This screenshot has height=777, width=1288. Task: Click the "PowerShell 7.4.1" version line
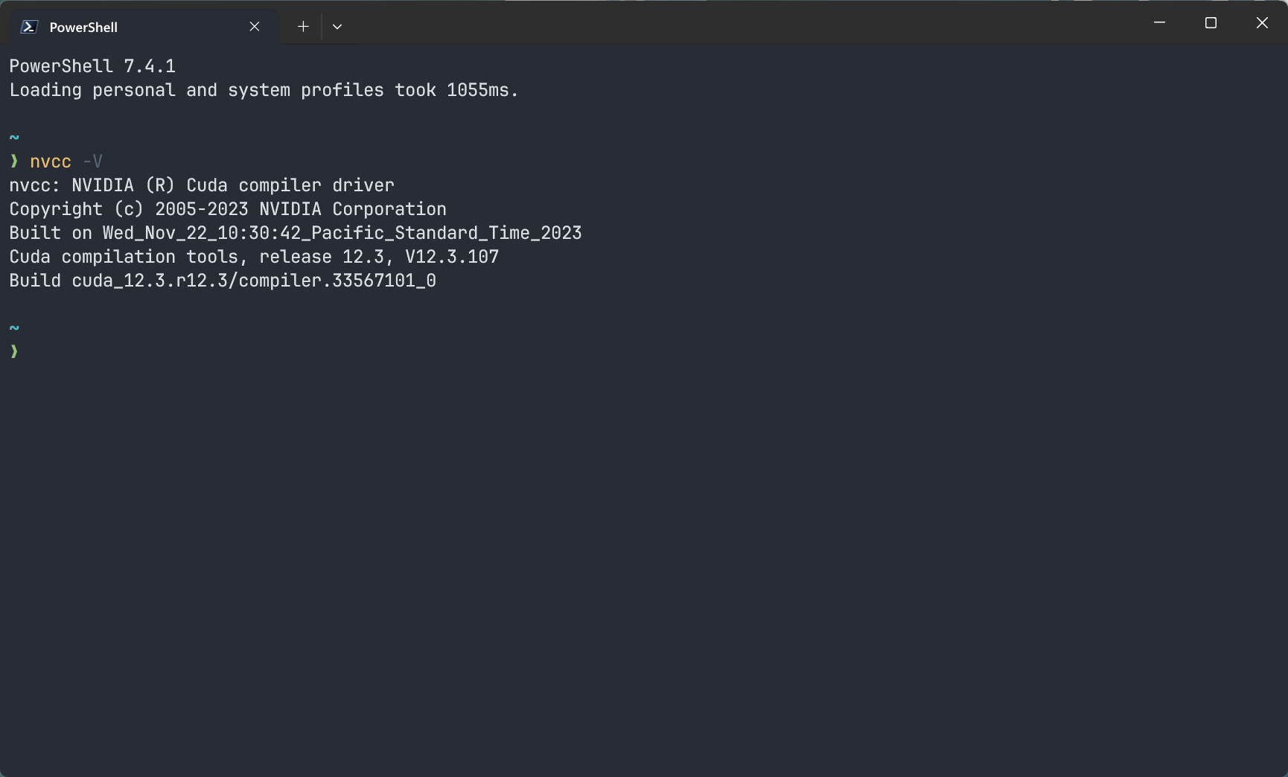(92, 66)
